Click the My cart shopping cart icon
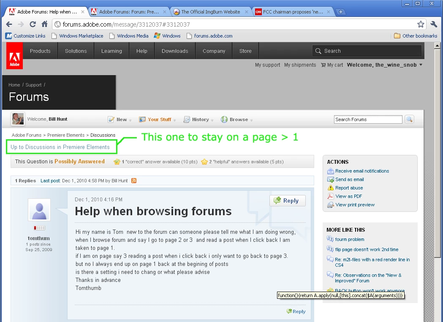The width and height of the screenshot is (443, 322). tap(323, 65)
